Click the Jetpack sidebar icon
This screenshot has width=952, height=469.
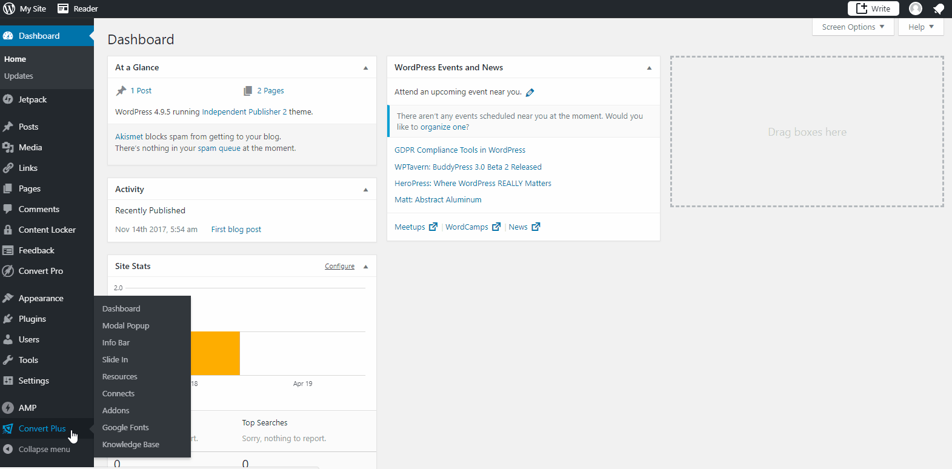[8, 99]
